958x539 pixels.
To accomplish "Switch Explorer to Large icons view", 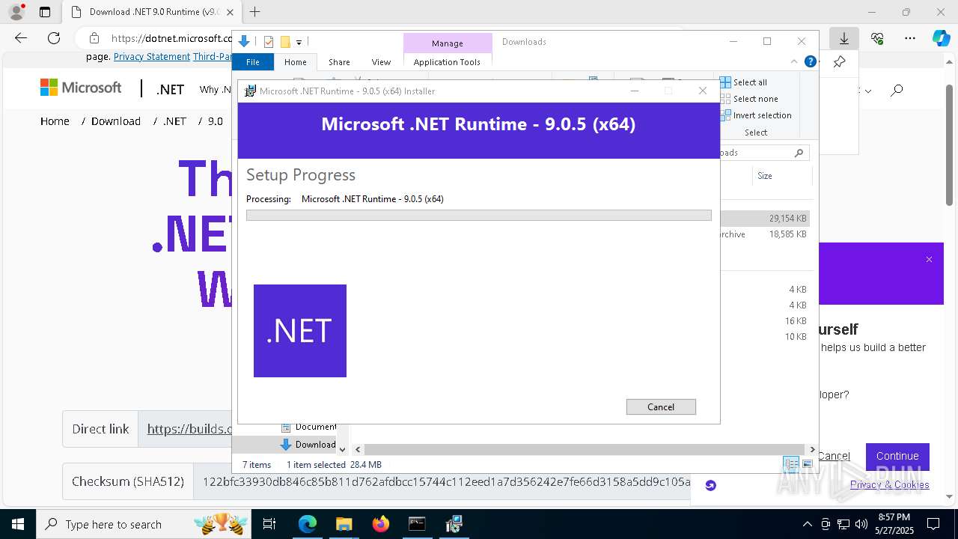I will click(x=808, y=464).
